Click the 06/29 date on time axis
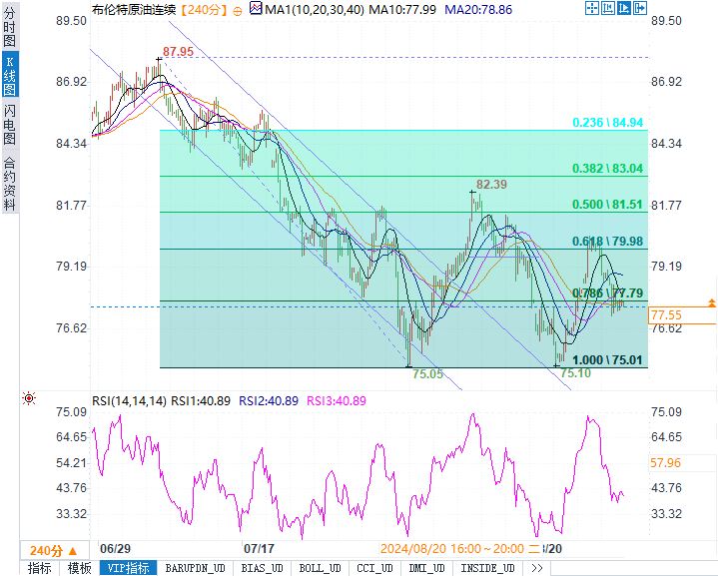This screenshot has height=576, width=718. click(116, 549)
